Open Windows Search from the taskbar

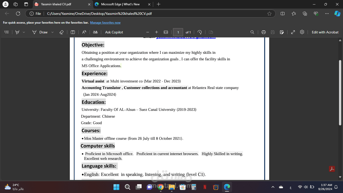pyautogui.click(x=127, y=187)
